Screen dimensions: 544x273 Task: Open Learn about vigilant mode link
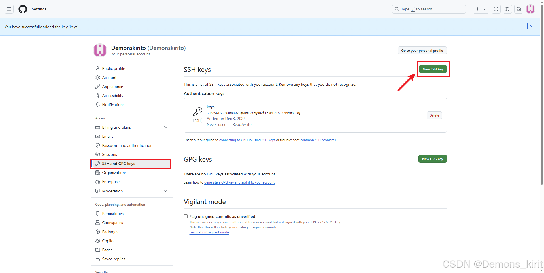[209, 232]
